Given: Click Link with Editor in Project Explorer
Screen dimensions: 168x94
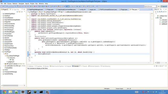Looking at the screenshot, I should [19, 12].
